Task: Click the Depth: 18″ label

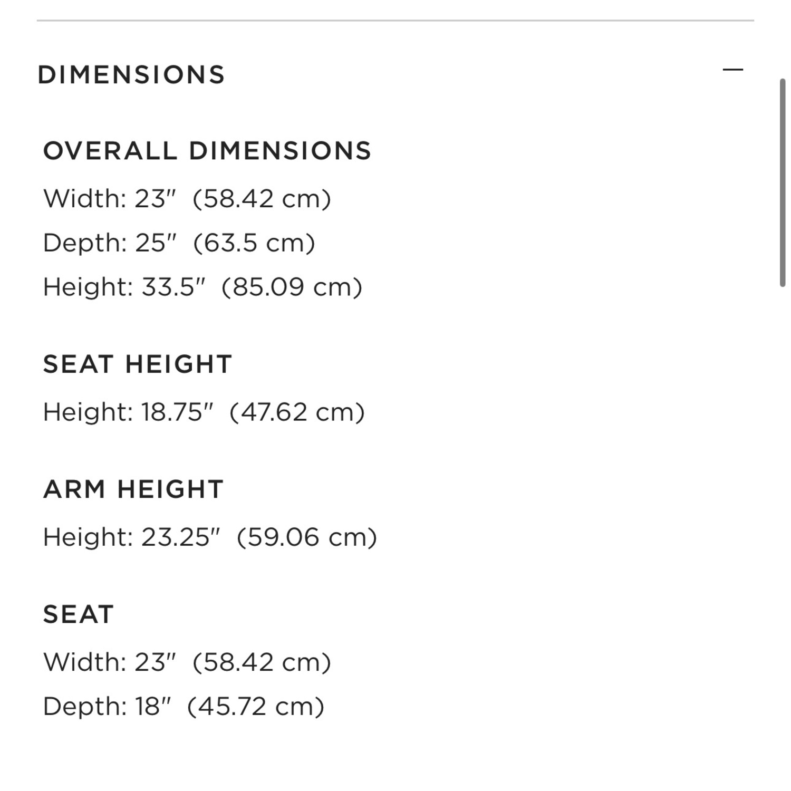Action: 108,707
